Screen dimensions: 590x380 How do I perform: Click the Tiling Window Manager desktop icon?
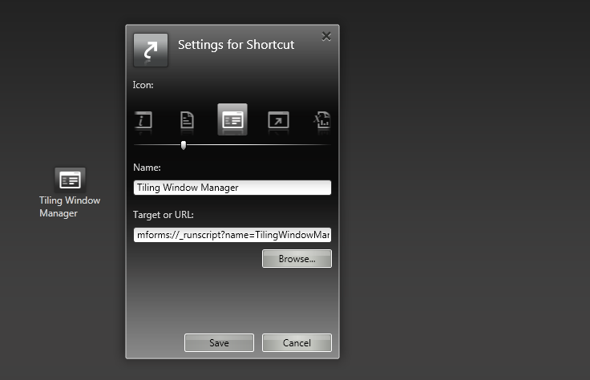pos(70,180)
